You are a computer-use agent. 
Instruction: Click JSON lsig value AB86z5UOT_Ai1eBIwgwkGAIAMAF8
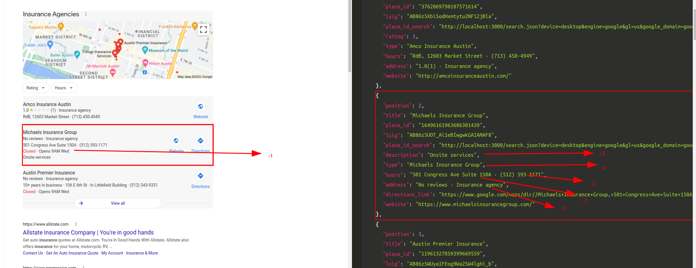(451, 135)
